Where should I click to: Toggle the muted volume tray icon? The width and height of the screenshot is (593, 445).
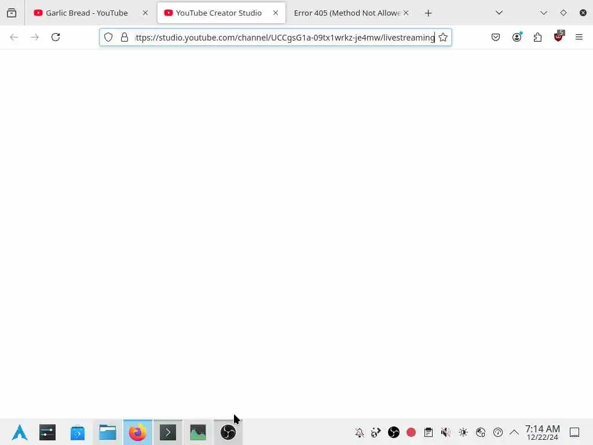point(446,432)
